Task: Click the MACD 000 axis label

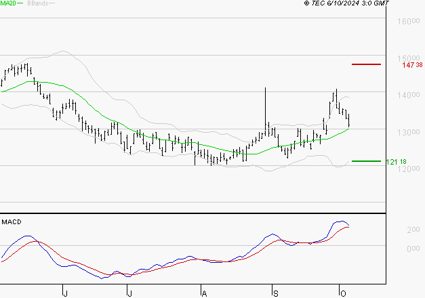Action: [x=413, y=249]
